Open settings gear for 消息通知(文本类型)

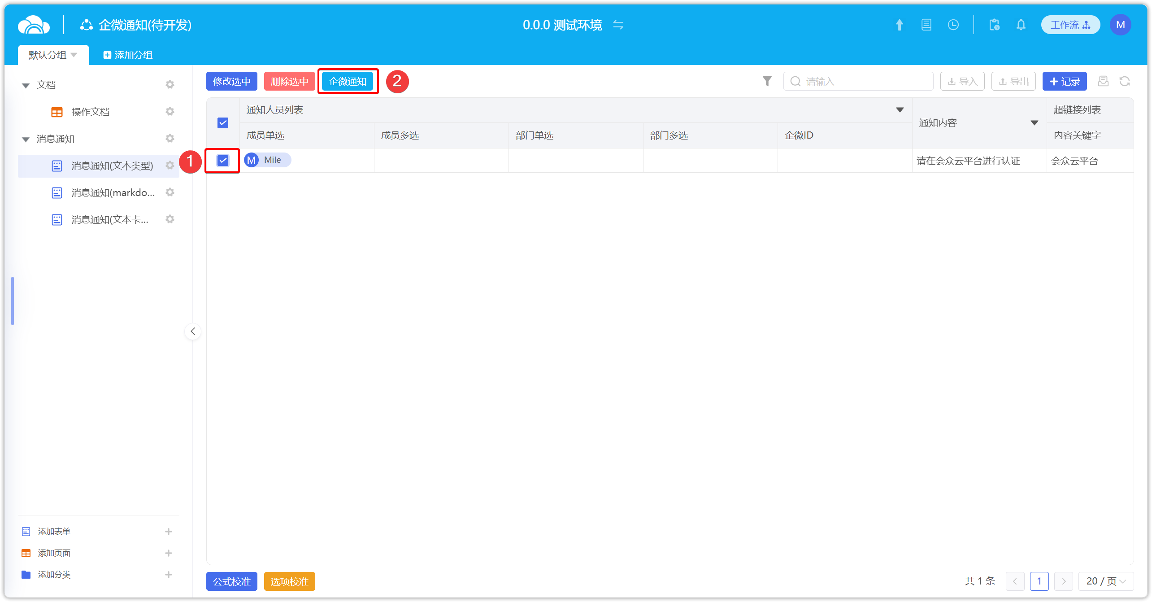tap(170, 166)
